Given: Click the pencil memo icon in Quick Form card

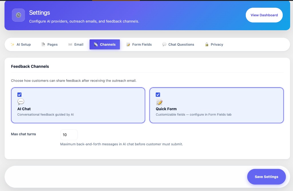Looking at the screenshot, I should click(159, 102).
